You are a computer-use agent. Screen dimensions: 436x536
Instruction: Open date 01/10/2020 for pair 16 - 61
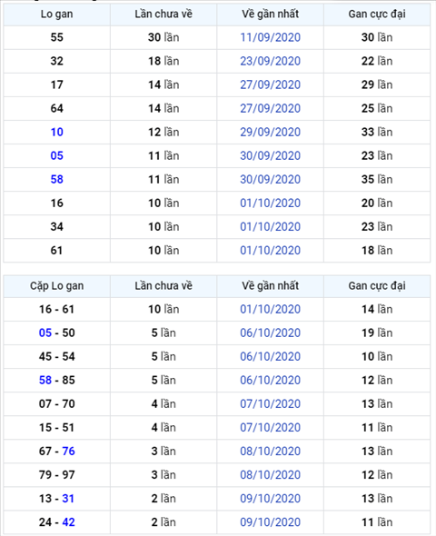click(270, 309)
